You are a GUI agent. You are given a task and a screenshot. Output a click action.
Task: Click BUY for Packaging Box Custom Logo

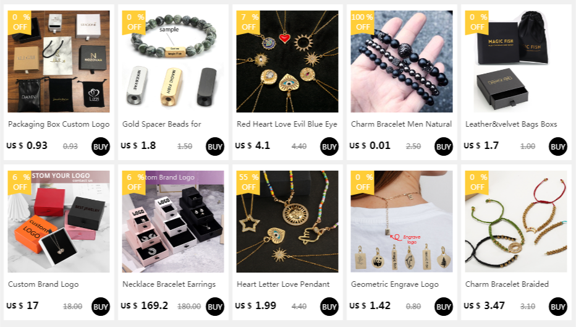(x=101, y=147)
